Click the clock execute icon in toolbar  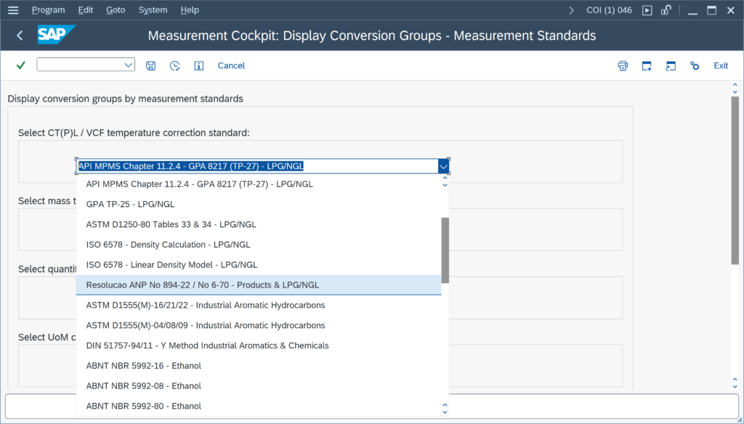(x=174, y=66)
